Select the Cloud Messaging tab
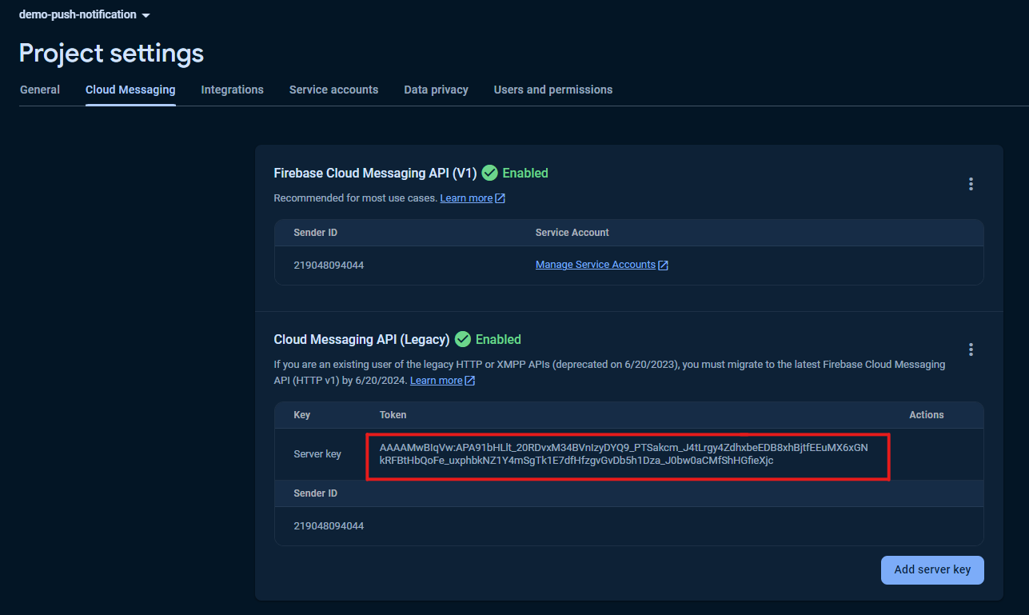The width and height of the screenshot is (1029, 615). pyautogui.click(x=130, y=90)
